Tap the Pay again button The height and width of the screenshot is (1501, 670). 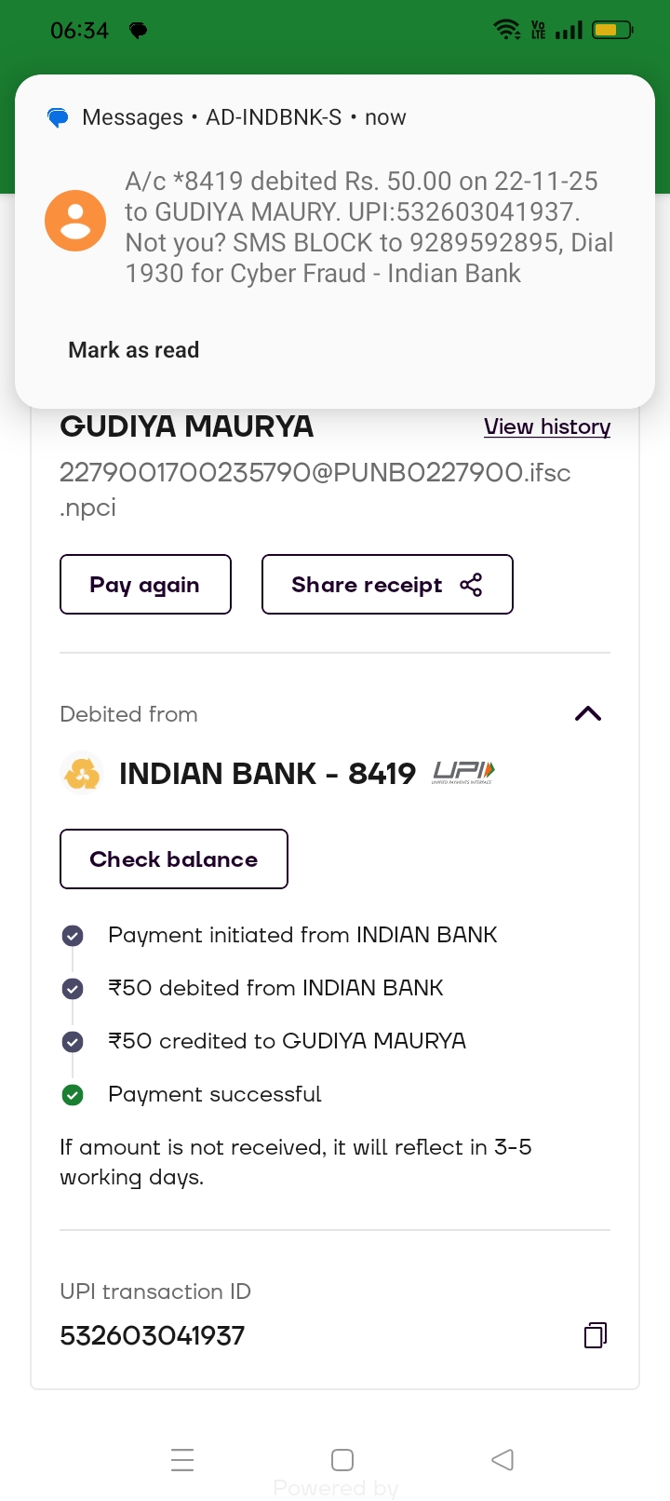(x=145, y=585)
